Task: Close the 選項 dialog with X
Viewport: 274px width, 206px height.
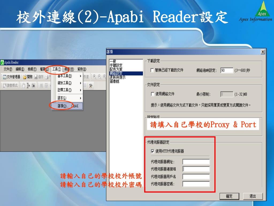Action: tap(263, 52)
